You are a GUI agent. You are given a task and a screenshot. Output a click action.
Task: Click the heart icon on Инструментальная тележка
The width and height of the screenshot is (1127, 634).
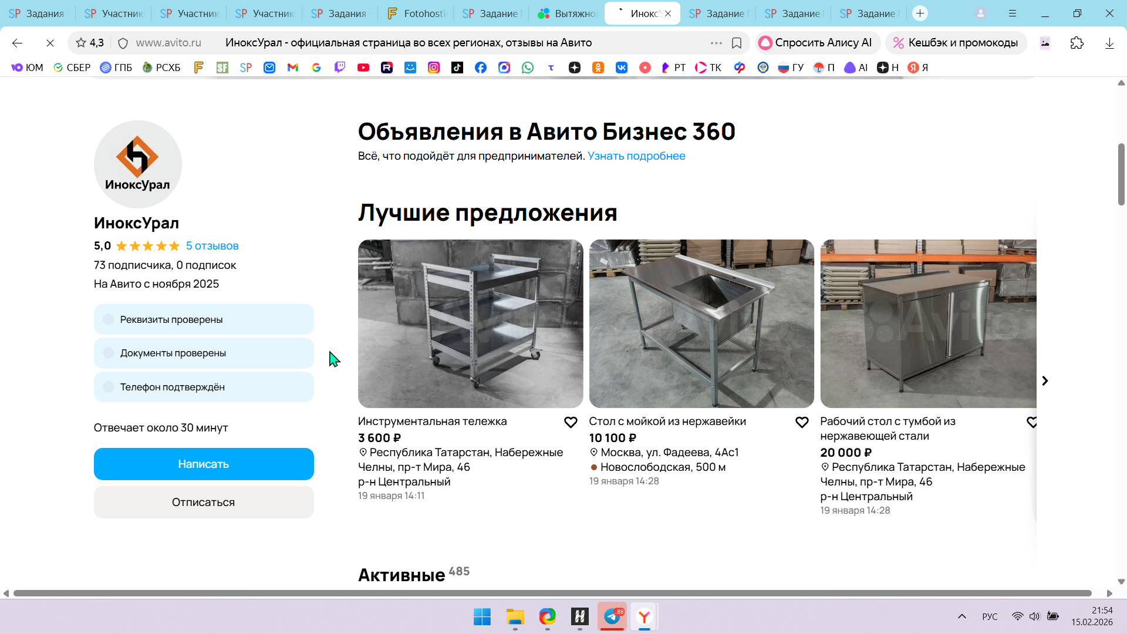coord(571,422)
